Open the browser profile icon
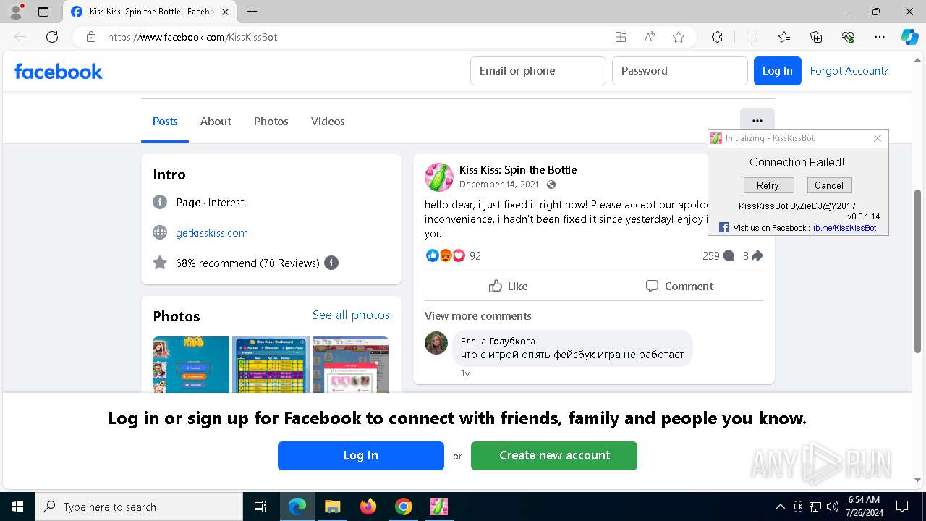This screenshot has height=521, width=926. click(16, 12)
